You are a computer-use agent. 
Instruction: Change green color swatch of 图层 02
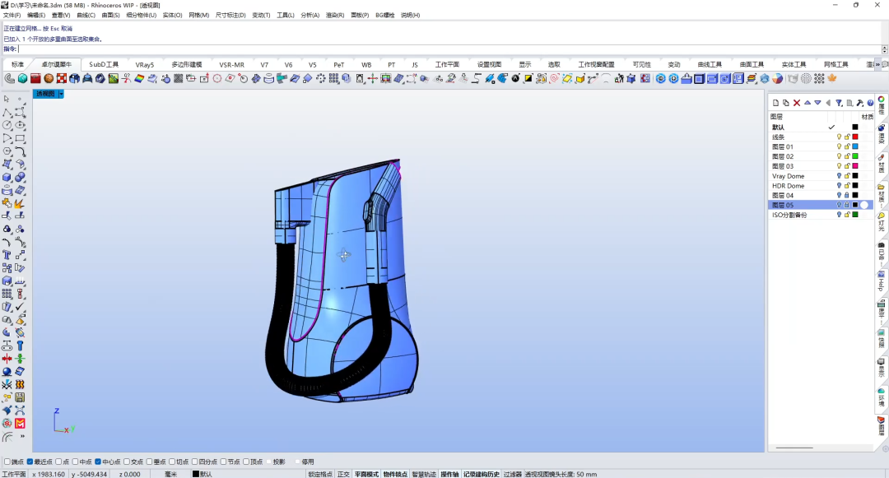click(855, 156)
